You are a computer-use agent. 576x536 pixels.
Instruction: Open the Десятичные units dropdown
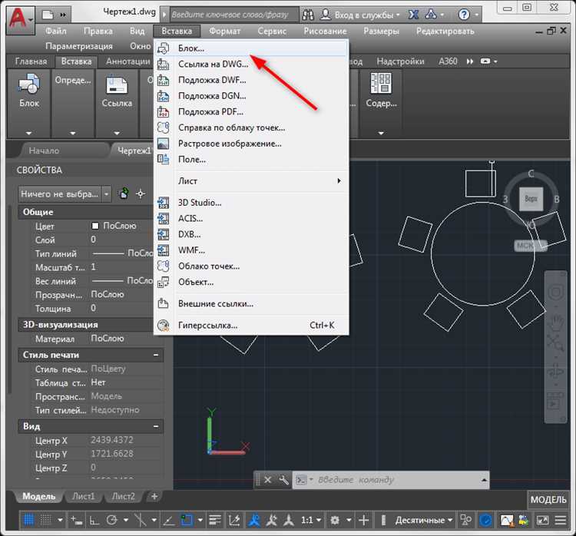click(423, 520)
